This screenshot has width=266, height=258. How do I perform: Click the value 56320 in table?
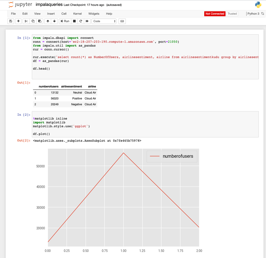coord(55,98)
